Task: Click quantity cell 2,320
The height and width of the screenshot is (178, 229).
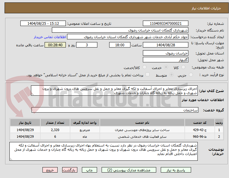Action: [x=55, y=130]
